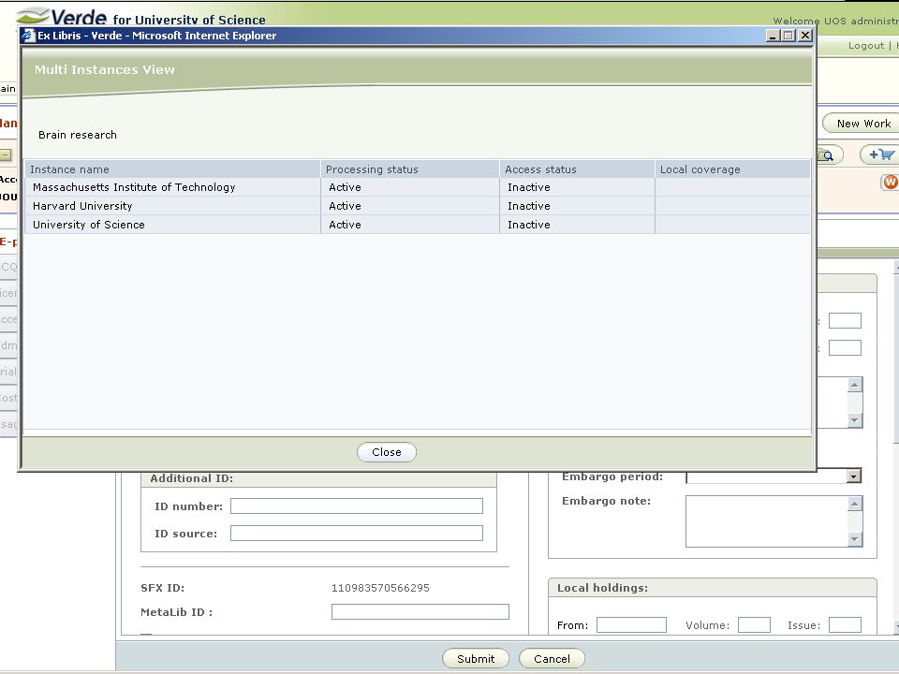Click the Multi Instances View heading

tap(104, 69)
